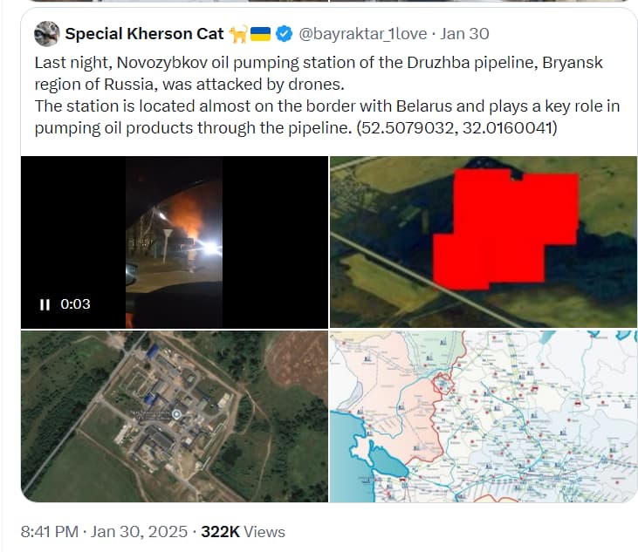
Task: Click the red highlighted area on map
Action: pyautogui.click(x=505, y=229)
